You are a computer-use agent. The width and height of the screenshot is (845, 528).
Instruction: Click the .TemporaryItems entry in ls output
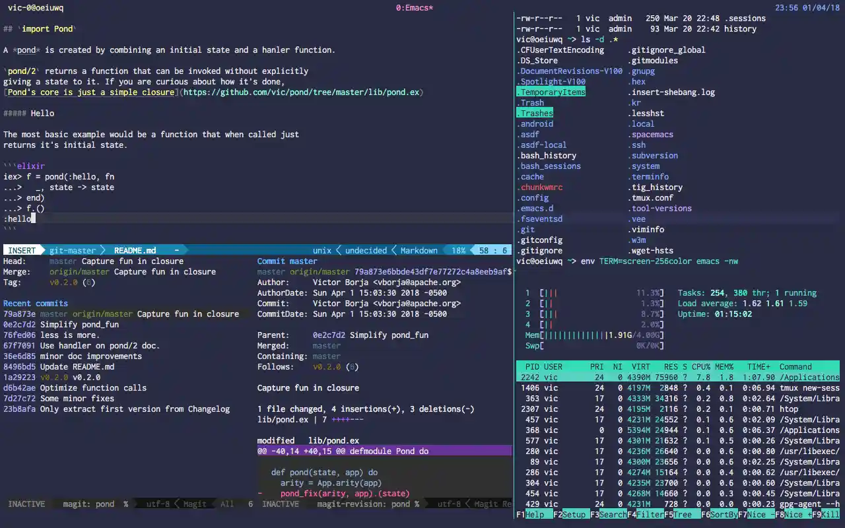click(551, 92)
